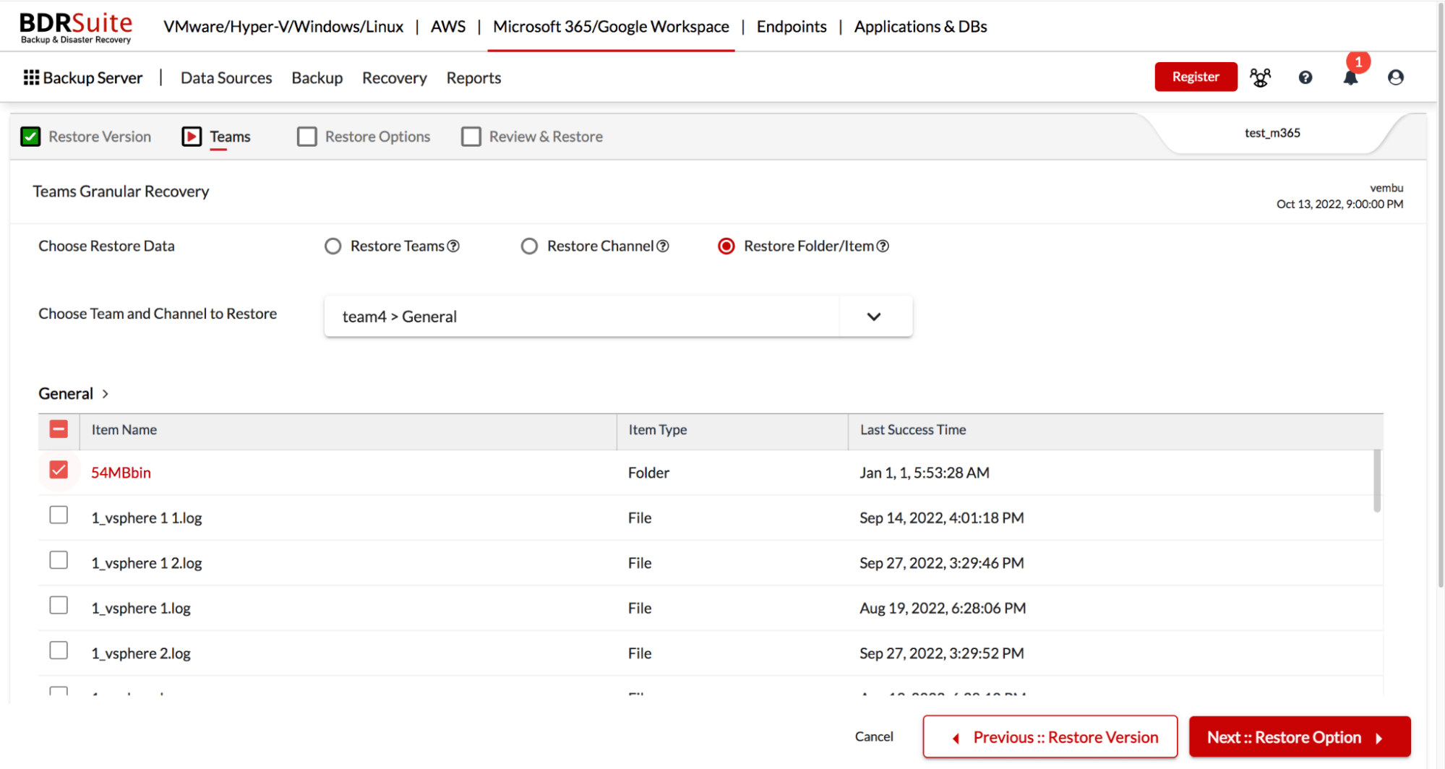Click the team4 > General selection field
Image resolution: width=1445 pixels, height=769 pixels.
tap(618, 317)
